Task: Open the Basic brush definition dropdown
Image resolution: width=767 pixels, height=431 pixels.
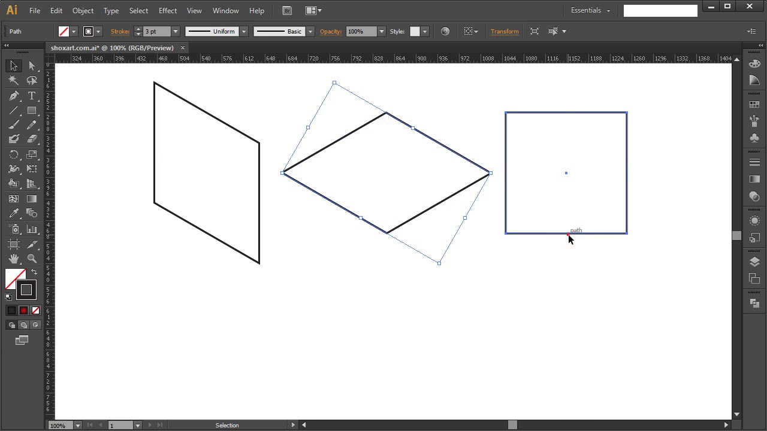Action: coord(310,32)
